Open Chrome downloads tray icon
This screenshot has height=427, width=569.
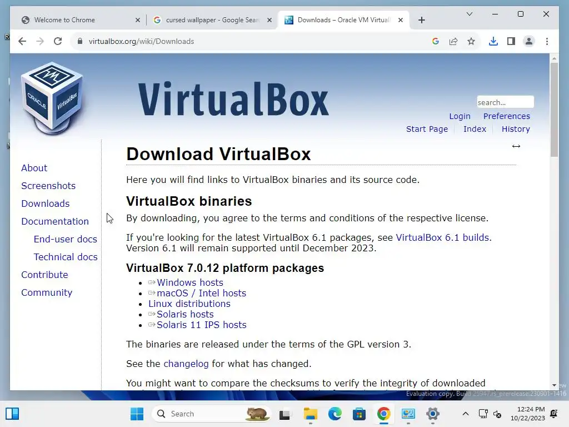point(493,41)
